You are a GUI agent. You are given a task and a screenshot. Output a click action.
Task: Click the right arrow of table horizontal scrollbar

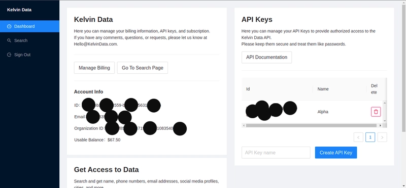pos(380,125)
